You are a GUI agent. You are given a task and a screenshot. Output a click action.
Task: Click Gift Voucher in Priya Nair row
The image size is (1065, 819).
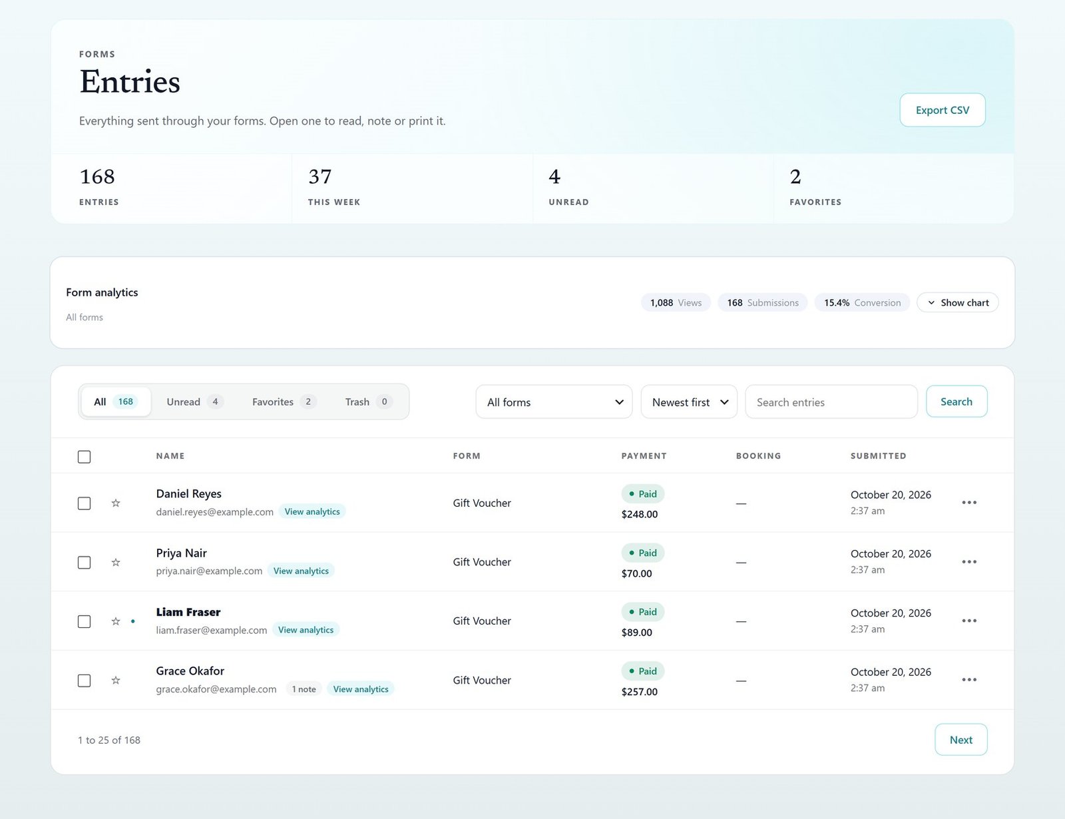click(482, 562)
